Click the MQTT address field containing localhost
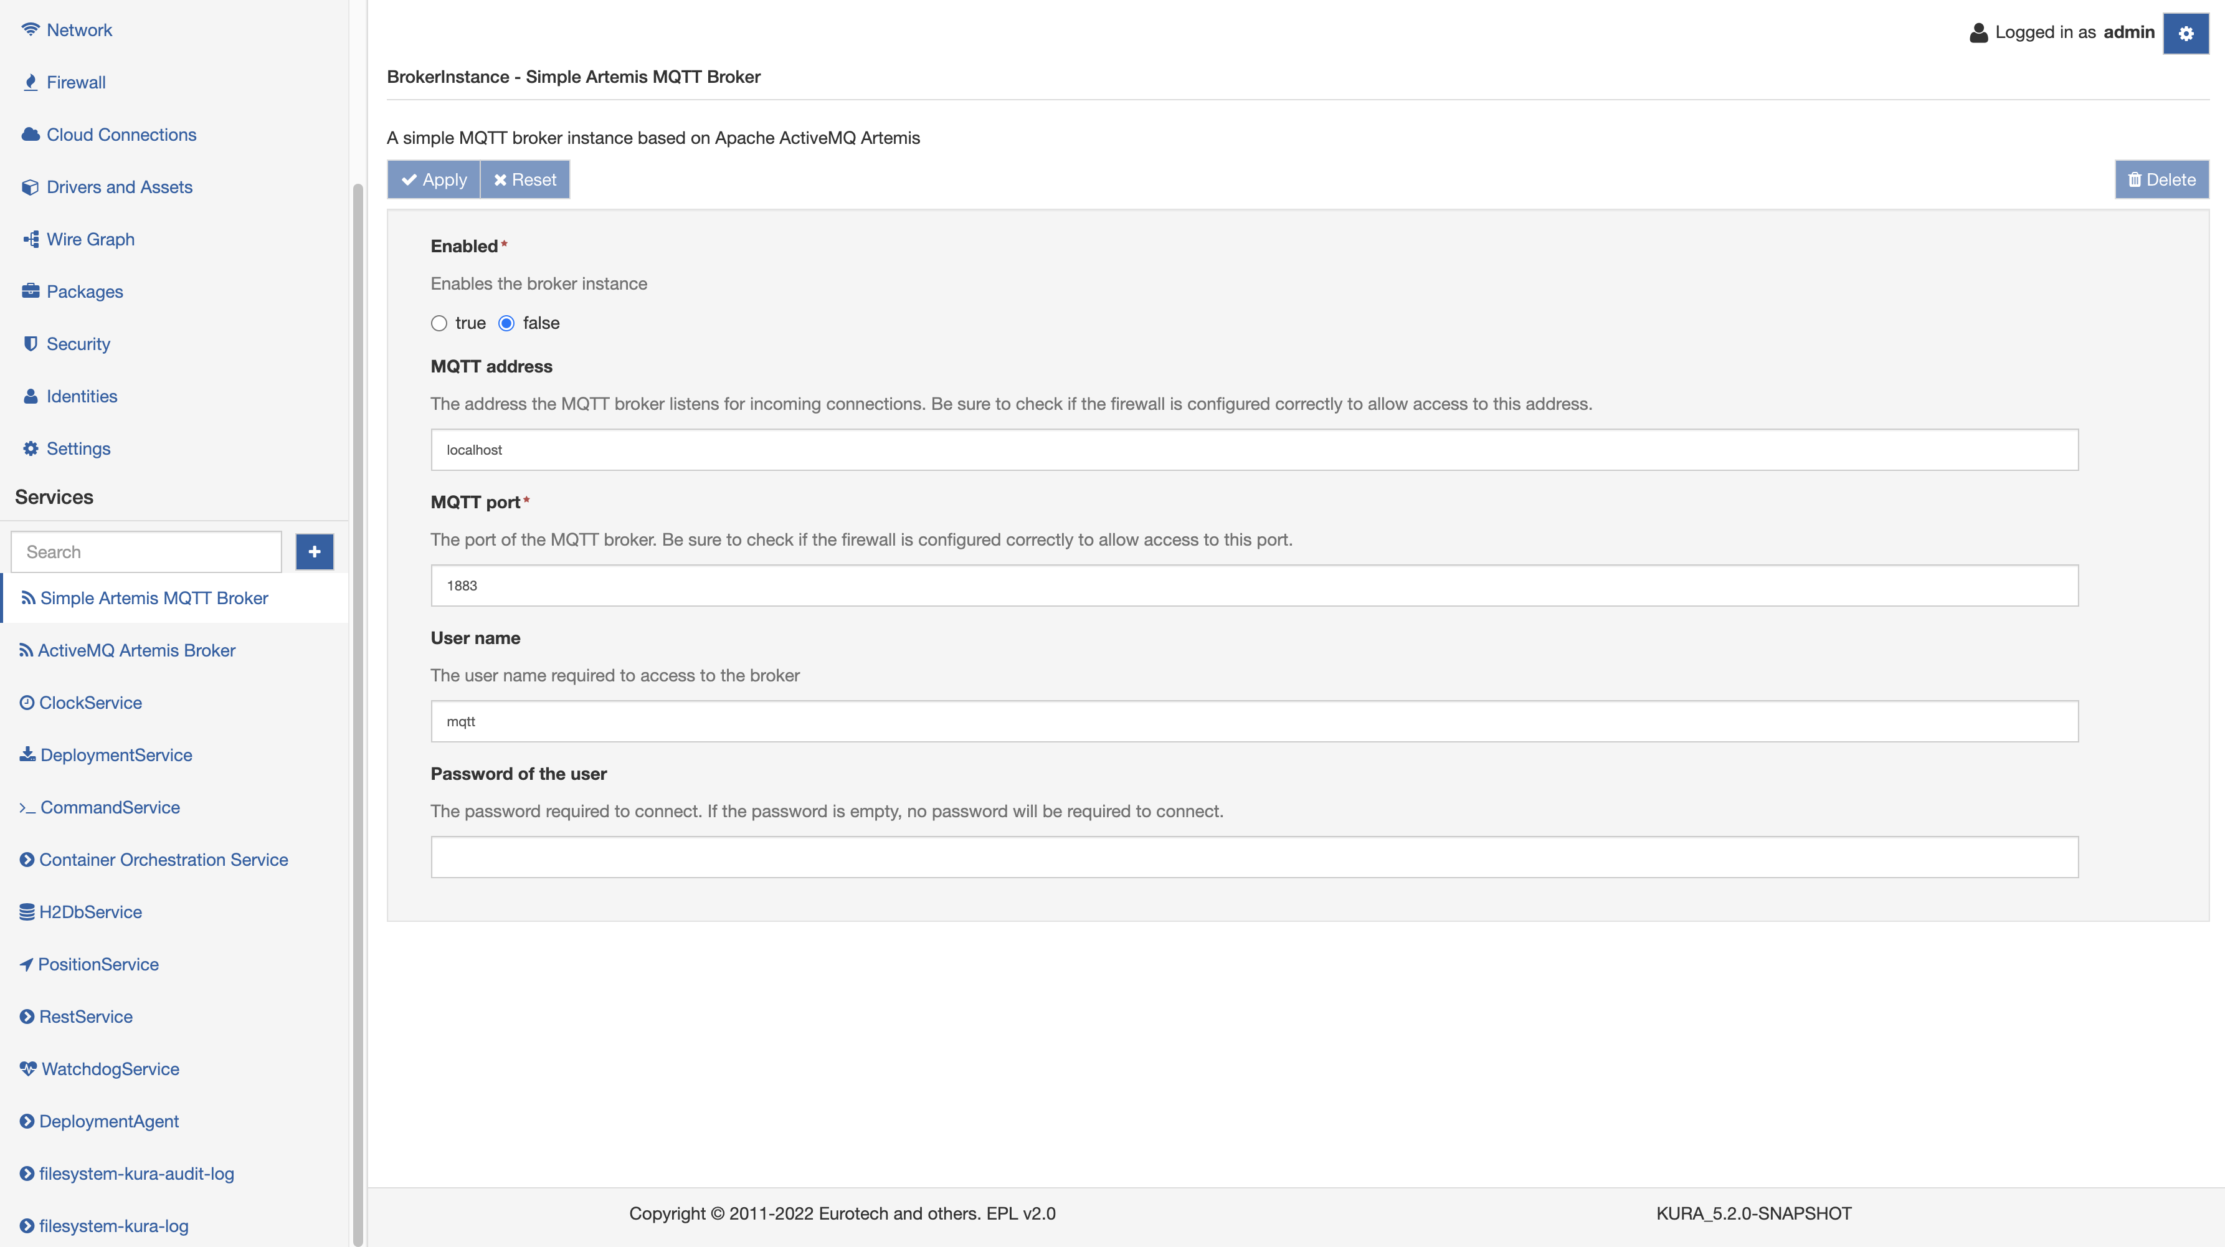Image resolution: width=2225 pixels, height=1247 pixels. pos(1254,450)
